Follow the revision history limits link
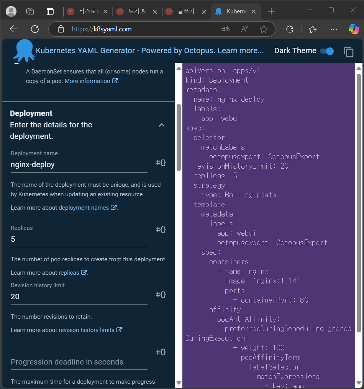 click(x=90, y=330)
